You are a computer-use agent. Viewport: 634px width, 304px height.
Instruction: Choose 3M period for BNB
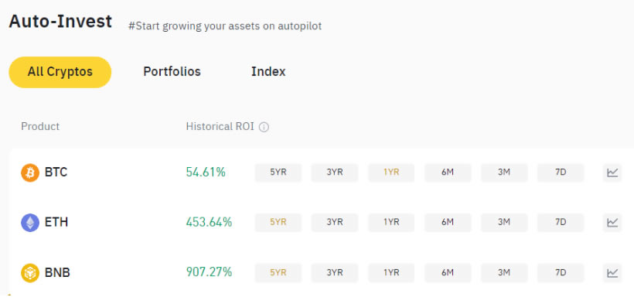(x=504, y=273)
